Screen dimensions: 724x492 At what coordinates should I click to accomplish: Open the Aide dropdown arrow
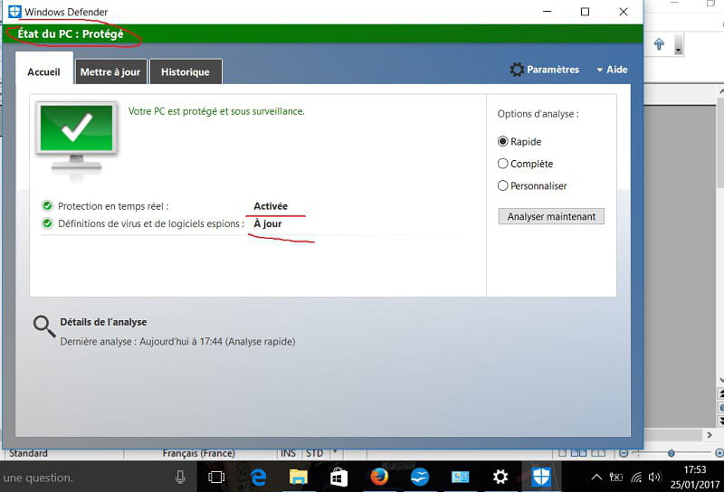599,71
